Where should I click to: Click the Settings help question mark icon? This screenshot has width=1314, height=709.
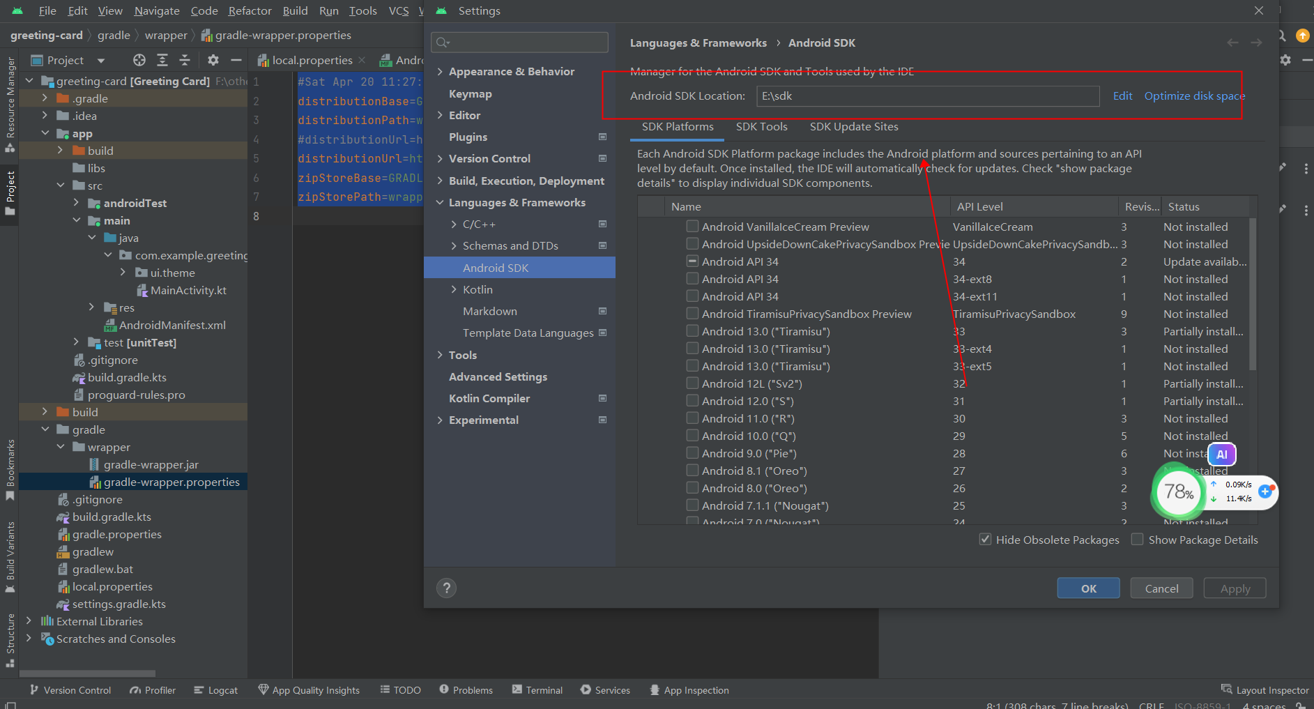click(446, 588)
